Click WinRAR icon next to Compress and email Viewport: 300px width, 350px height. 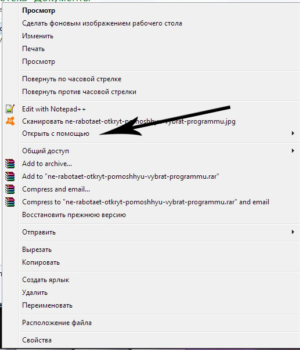[x=10, y=189]
